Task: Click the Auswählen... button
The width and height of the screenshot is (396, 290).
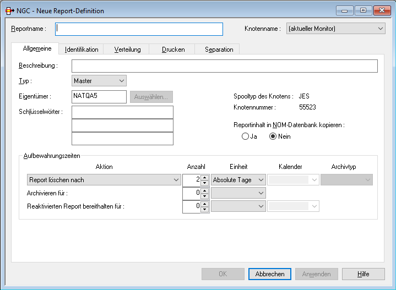Action: click(151, 97)
